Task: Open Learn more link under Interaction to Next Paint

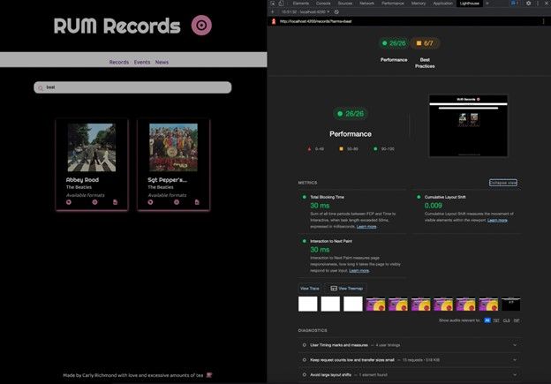Action: 359,270
